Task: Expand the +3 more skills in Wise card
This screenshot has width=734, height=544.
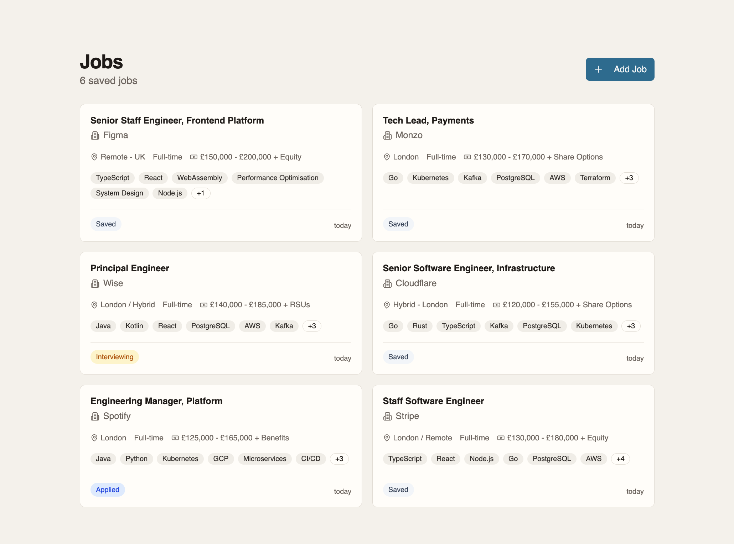Action: tap(312, 326)
